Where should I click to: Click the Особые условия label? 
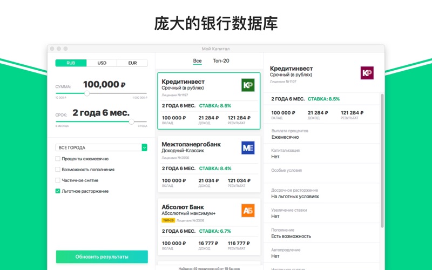(x=287, y=170)
